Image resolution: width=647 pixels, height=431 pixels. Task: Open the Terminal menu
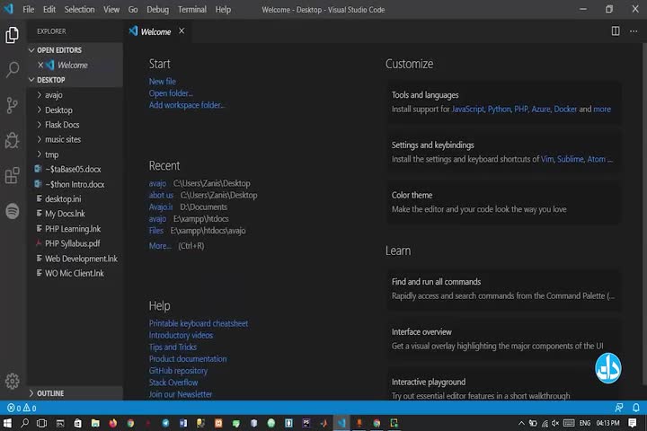(x=191, y=9)
